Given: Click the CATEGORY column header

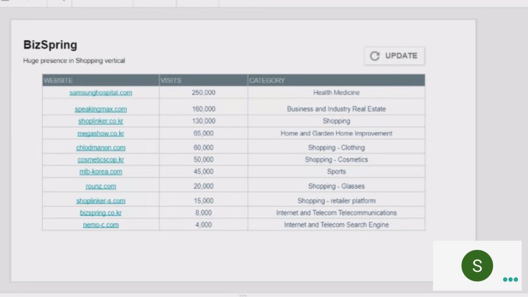Looking at the screenshot, I should coord(267,80).
